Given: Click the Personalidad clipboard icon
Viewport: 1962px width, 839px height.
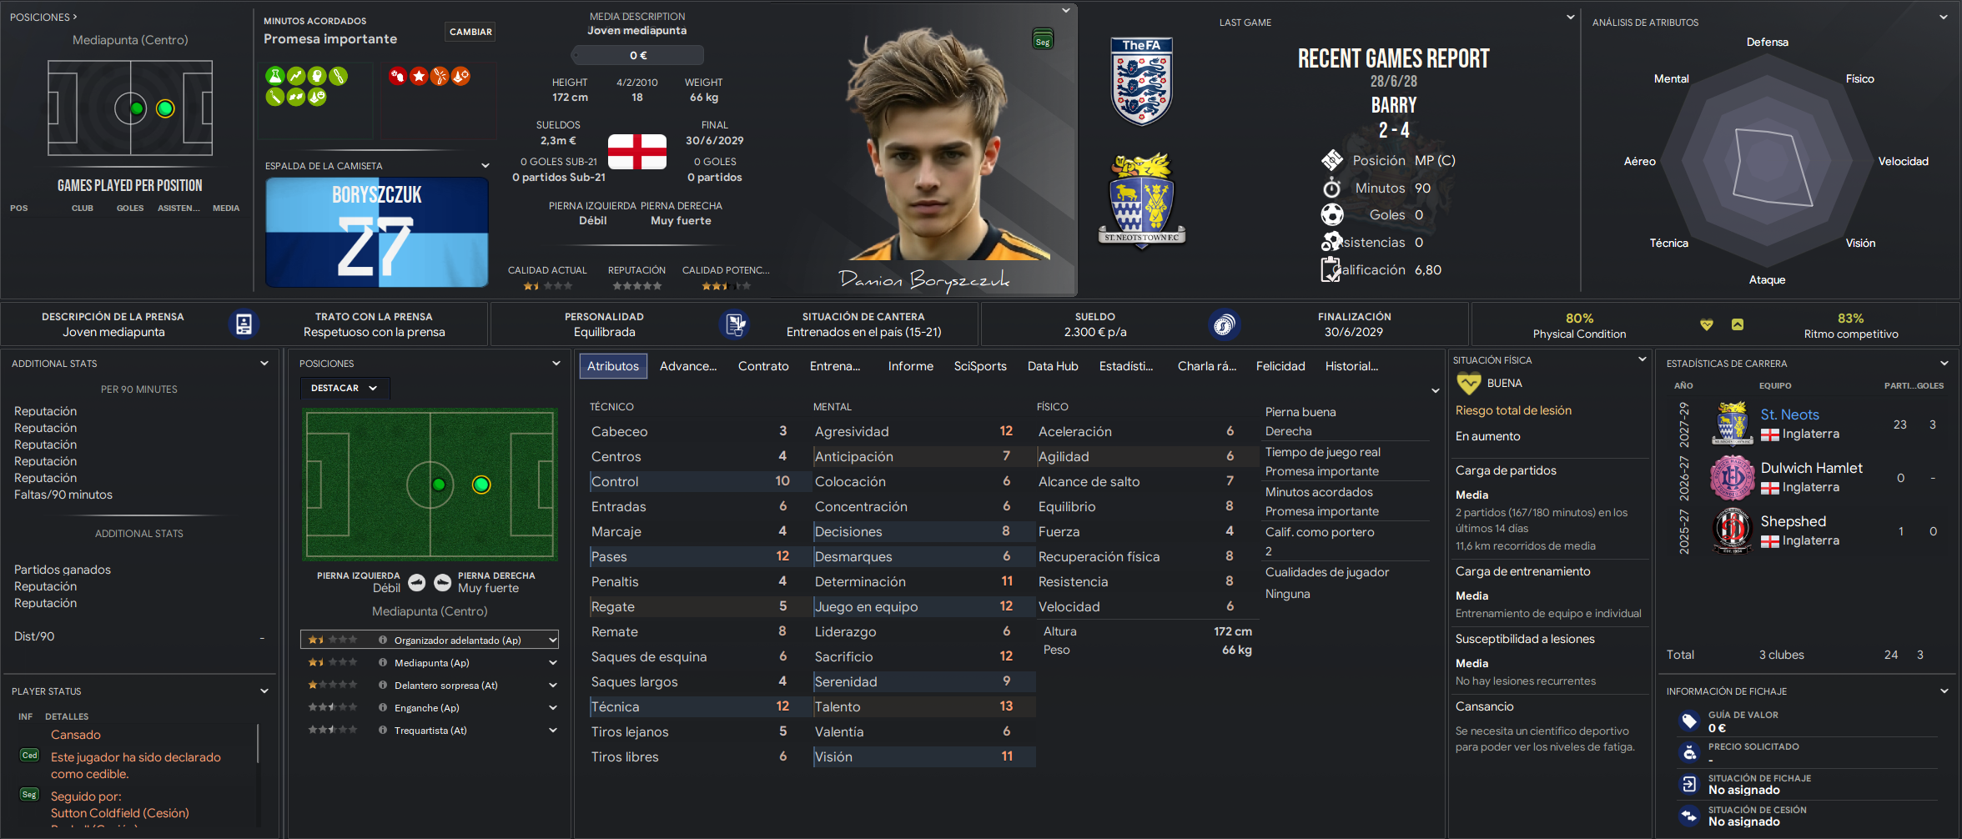Looking at the screenshot, I should coord(735,324).
